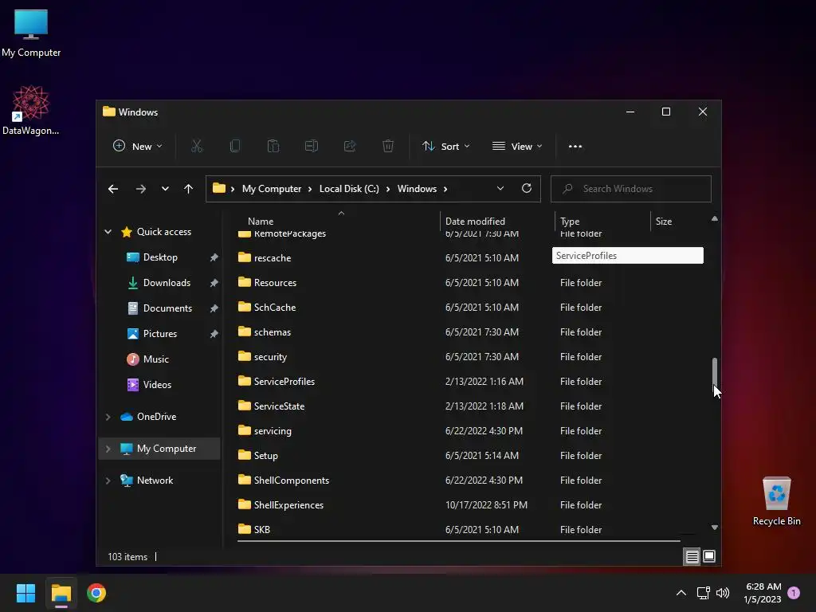
Task: Refresh the Windows folder view
Action: point(527,188)
